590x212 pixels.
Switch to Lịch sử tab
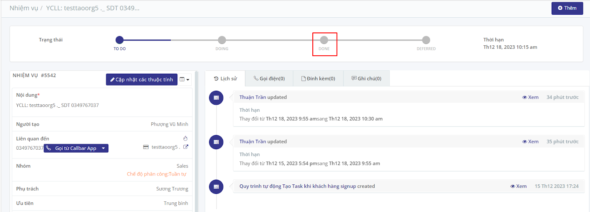point(225,79)
